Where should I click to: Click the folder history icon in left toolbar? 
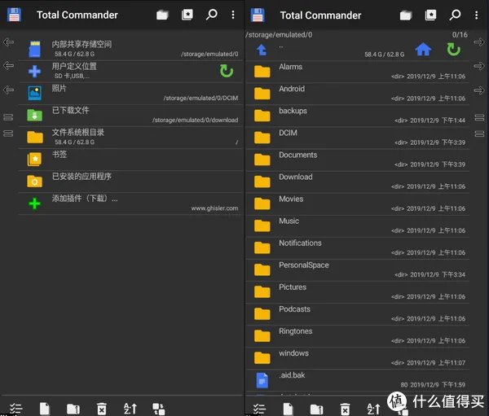pyautogui.click(x=162, y=15)
